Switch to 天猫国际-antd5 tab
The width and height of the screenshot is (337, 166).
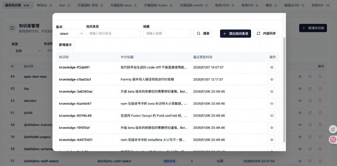coord(194,5)
